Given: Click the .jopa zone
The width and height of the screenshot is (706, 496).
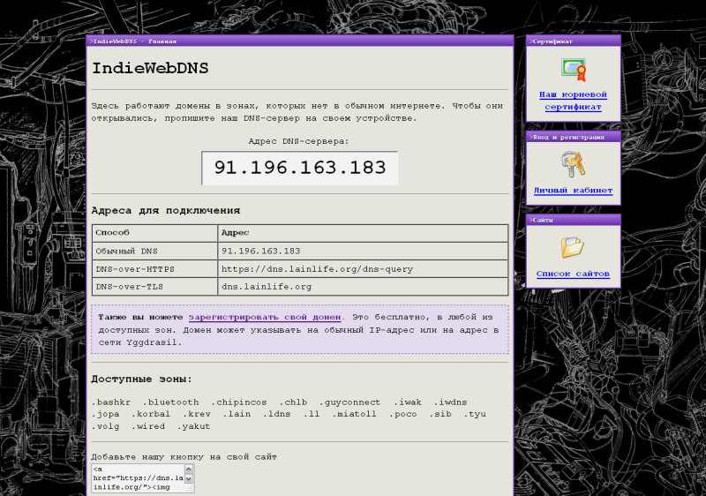Looking at the screenshot, I should pos(105,414).
